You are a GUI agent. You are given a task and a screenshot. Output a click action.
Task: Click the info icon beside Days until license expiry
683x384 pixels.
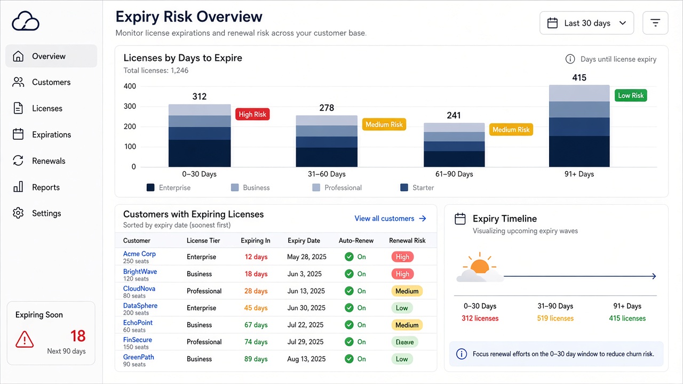[x=570, y=59]
